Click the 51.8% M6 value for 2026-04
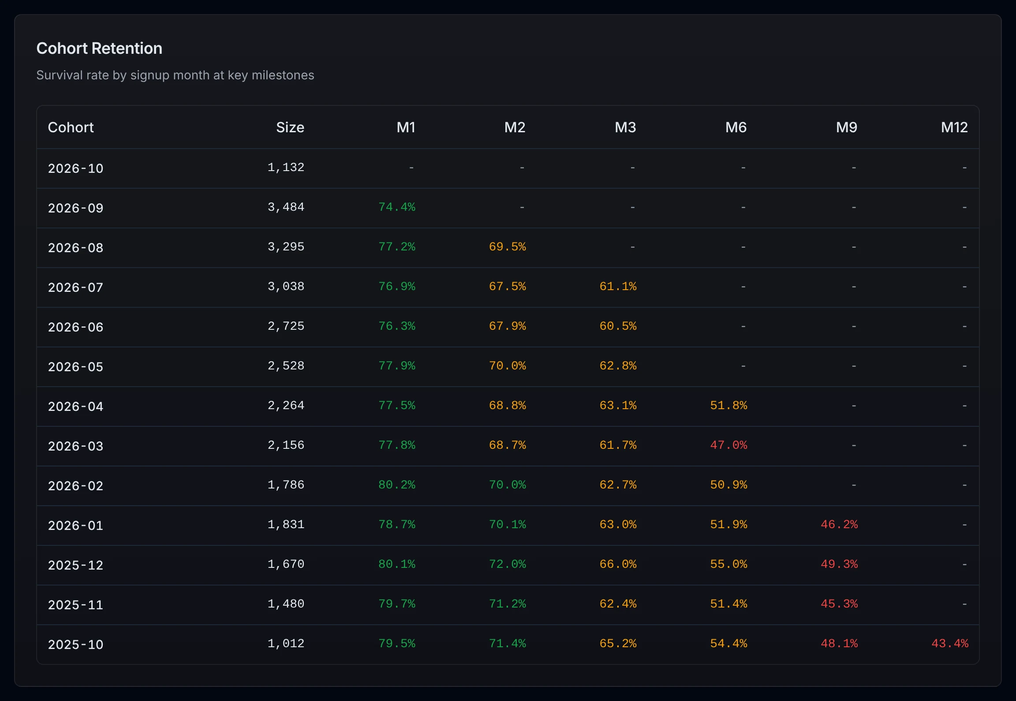1016x701 pixels. click(x=729, y=406)
